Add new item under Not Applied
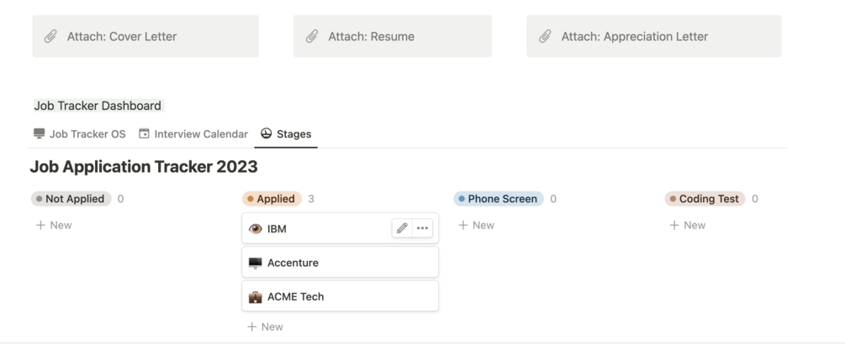This screenshot has width=845, height=344. click(54, 225)
